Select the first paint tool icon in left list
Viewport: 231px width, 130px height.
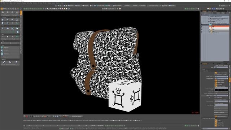click(2, 48)
